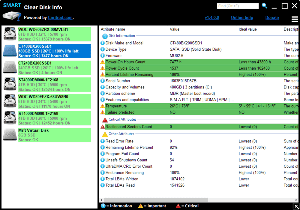Open the Carifred.com link
The image size is (300, 210).
pyautogui.click(x=60, y=18)
